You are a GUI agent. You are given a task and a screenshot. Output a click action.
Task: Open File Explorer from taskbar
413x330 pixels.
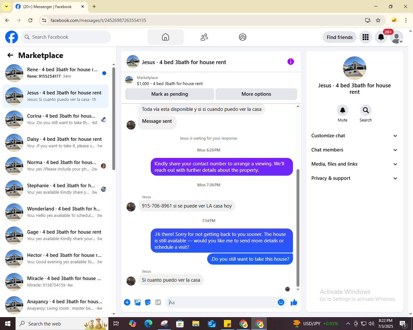coord(196,324)
